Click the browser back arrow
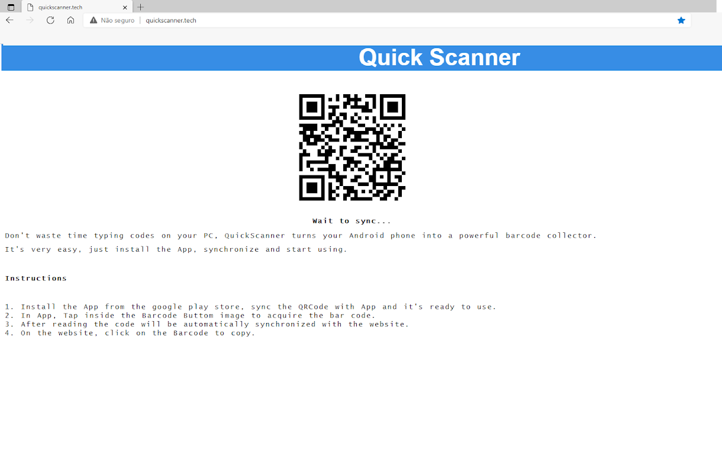Screen dimensions: 722x474 (x=9, y=20)
